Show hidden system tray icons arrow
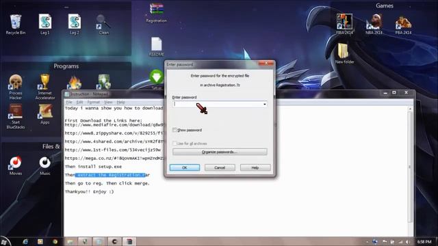438x246 pixels. [367, 242]
